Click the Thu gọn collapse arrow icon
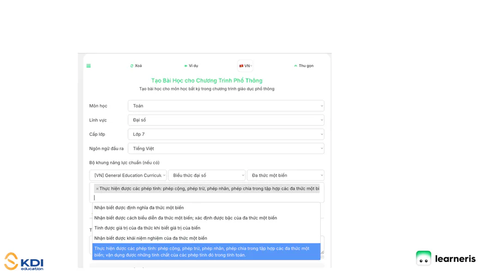Viewport: 491px width, 276px height. (x=296, y=66)
